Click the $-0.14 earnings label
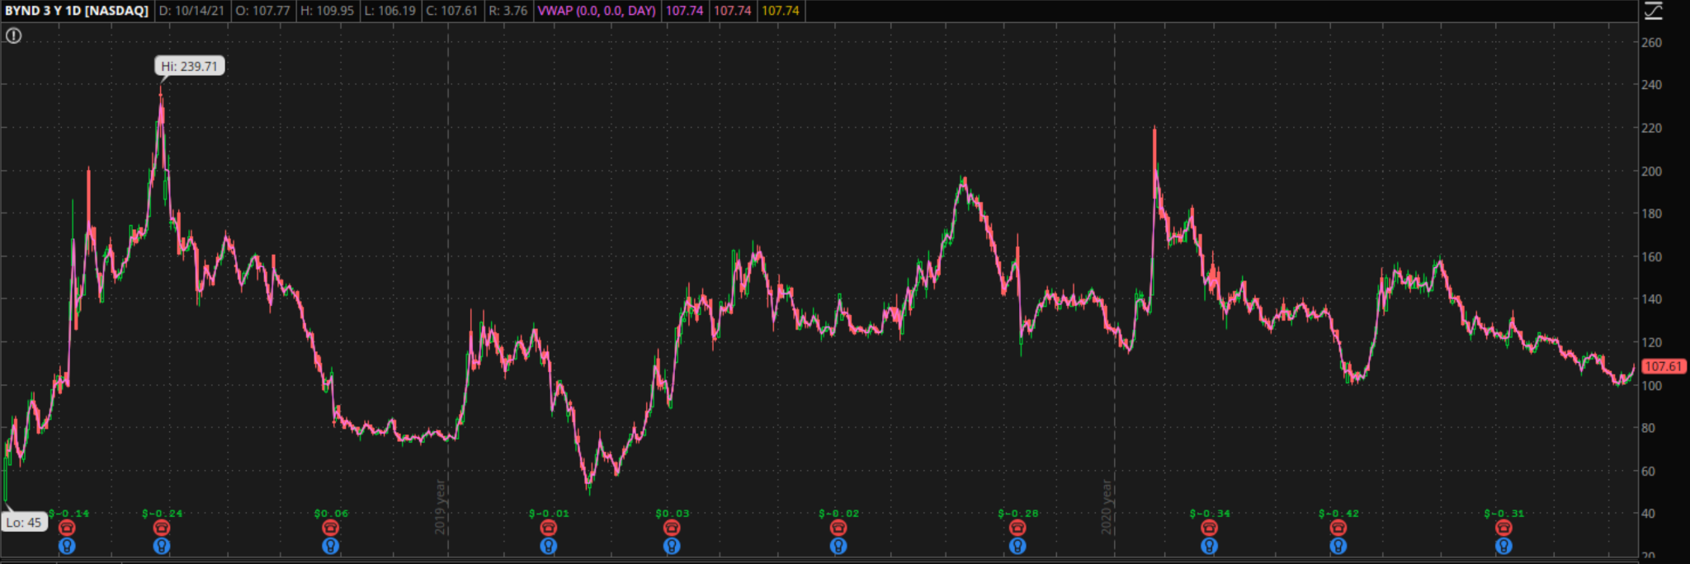 69,513
